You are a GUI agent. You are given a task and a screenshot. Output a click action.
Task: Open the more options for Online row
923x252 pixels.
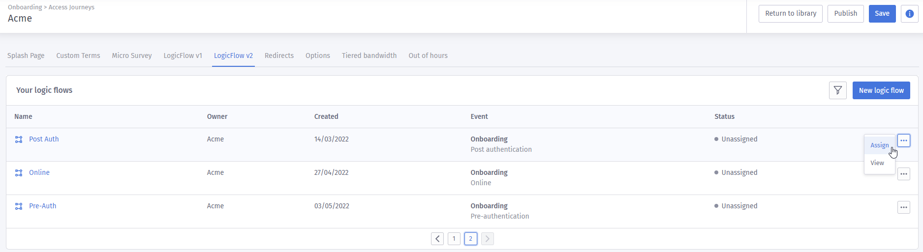(903, 174)
